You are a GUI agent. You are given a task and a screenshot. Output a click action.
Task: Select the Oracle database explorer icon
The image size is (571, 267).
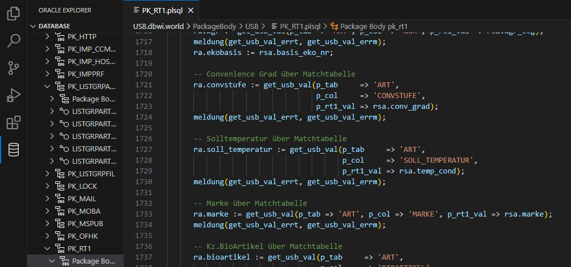13,150
